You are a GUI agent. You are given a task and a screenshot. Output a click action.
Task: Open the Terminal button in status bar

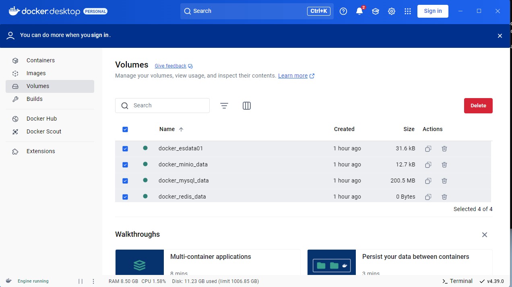(x=457, y=281)
